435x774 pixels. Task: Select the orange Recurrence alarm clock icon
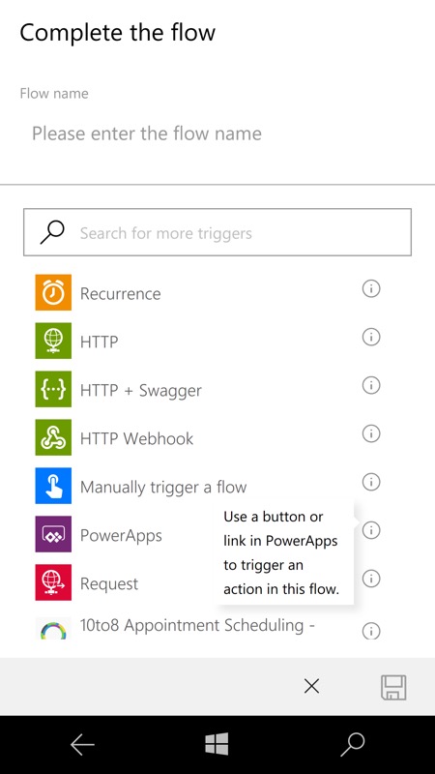53,292
